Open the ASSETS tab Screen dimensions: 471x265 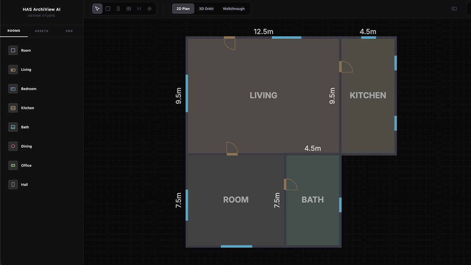[x=41, y=31]
